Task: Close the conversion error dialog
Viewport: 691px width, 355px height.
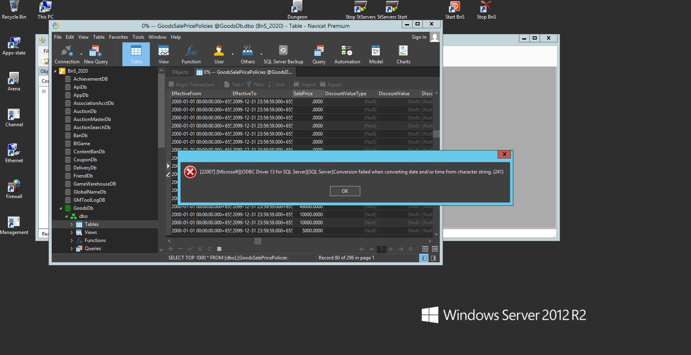Action: [x=504, y=154]
